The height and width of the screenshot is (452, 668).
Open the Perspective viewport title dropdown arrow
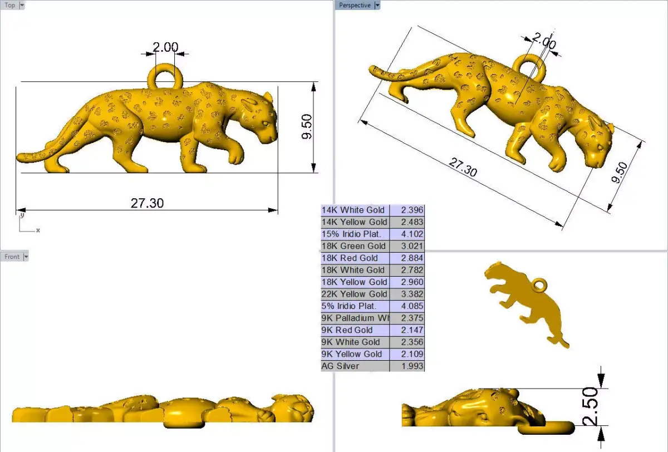pos(377,4)
